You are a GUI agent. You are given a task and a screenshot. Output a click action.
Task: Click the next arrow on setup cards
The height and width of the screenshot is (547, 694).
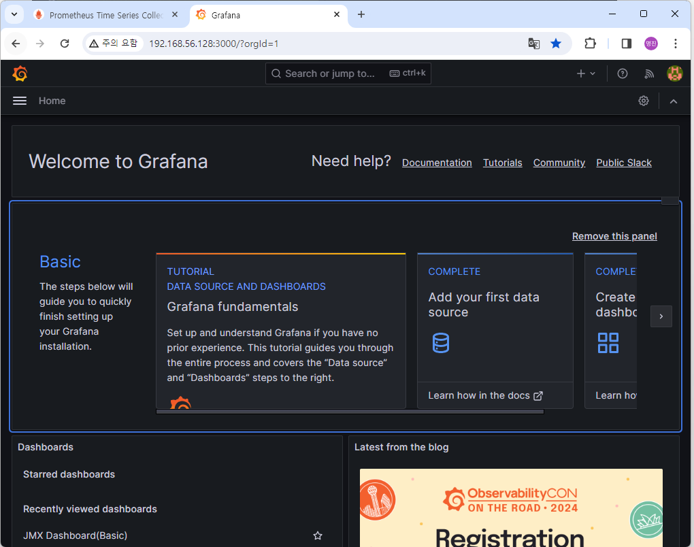tap(661, 316)
